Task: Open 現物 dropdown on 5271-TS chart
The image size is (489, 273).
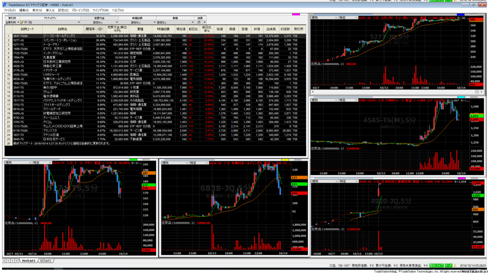Action: 18,163
